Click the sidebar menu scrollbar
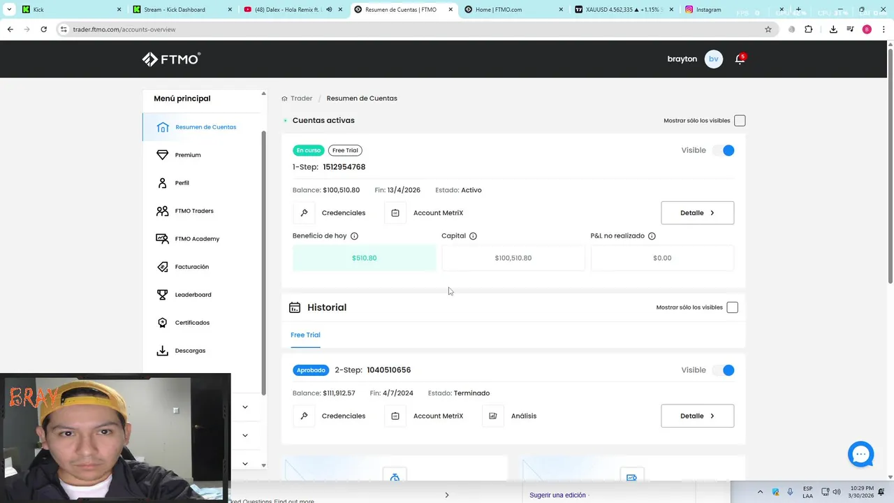The height and width of the screenshot is (503, 894). (263, 262)
